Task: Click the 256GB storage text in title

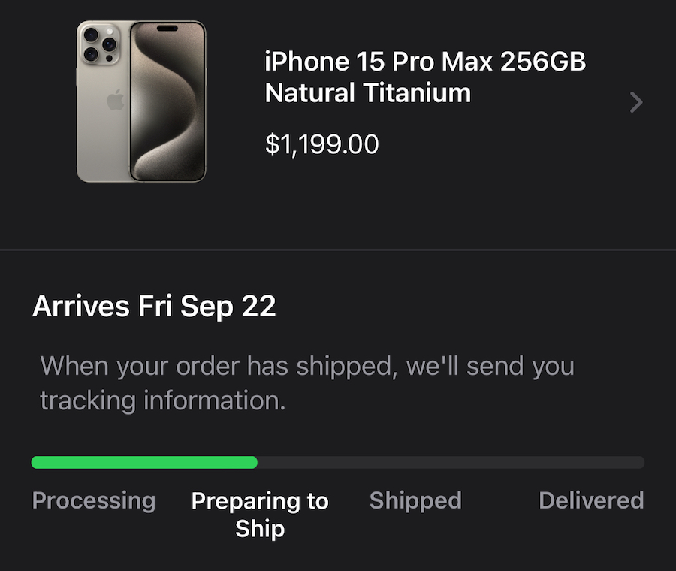Action: click(543, 62)
